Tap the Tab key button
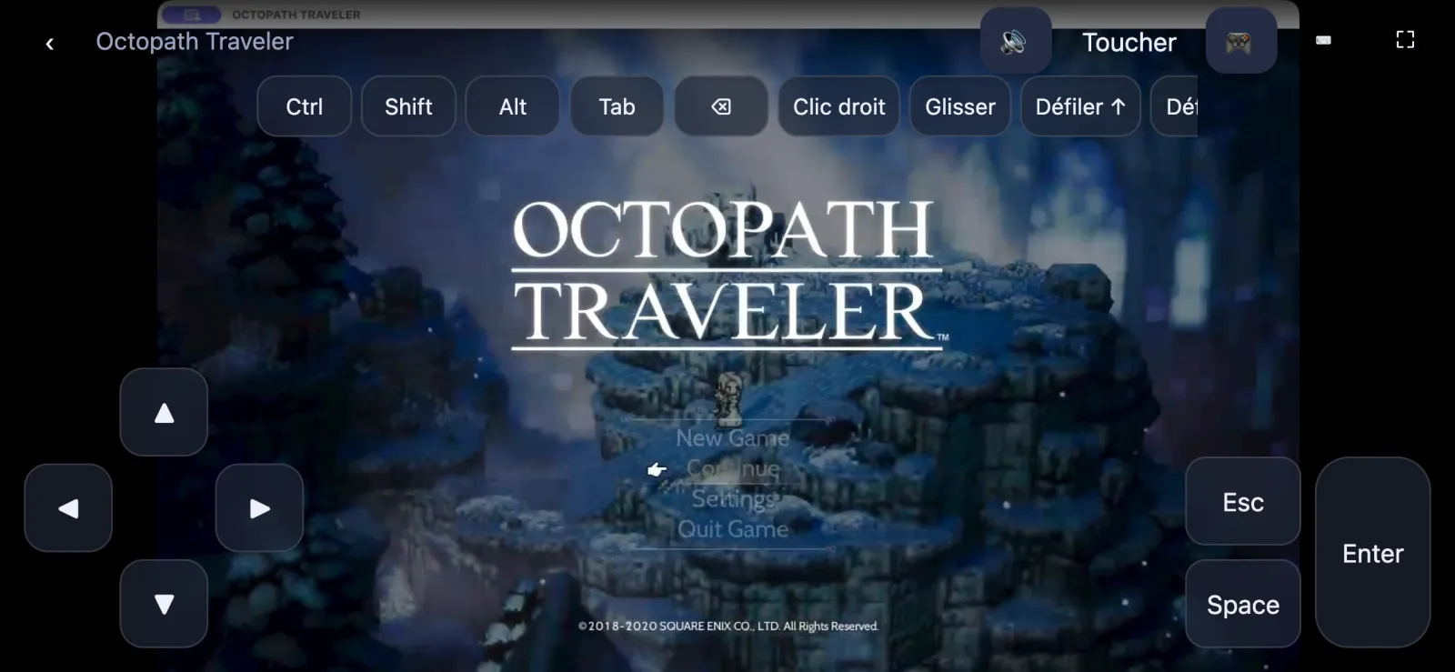Viewport: 1455px width, 672px height. 617,106
